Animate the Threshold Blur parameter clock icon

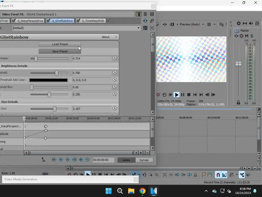[115, 87]
